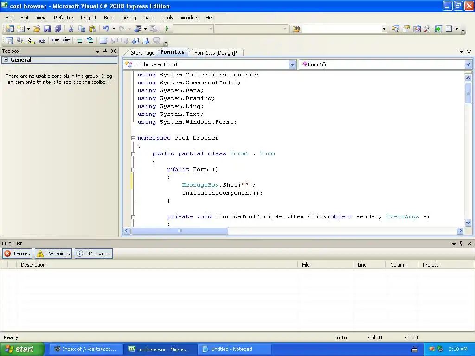Viewport: 475px width, 356px height.
Task: Switch to the Form1.cs [Design]* tab
Action: pyautogui.click(x=216, y=53)
